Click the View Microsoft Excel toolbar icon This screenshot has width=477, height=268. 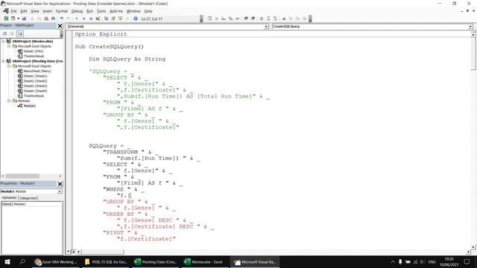pos(6,19)
